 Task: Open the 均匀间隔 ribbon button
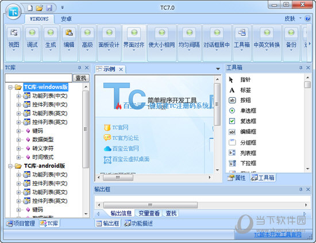pyautogui.click(x=189, y=43)
